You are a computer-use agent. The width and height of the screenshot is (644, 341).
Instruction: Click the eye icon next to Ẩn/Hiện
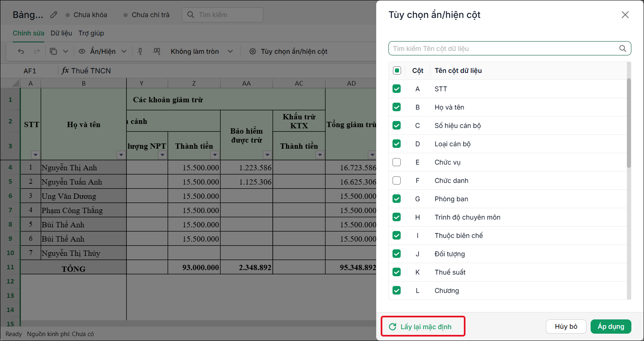tap(82, 51)
